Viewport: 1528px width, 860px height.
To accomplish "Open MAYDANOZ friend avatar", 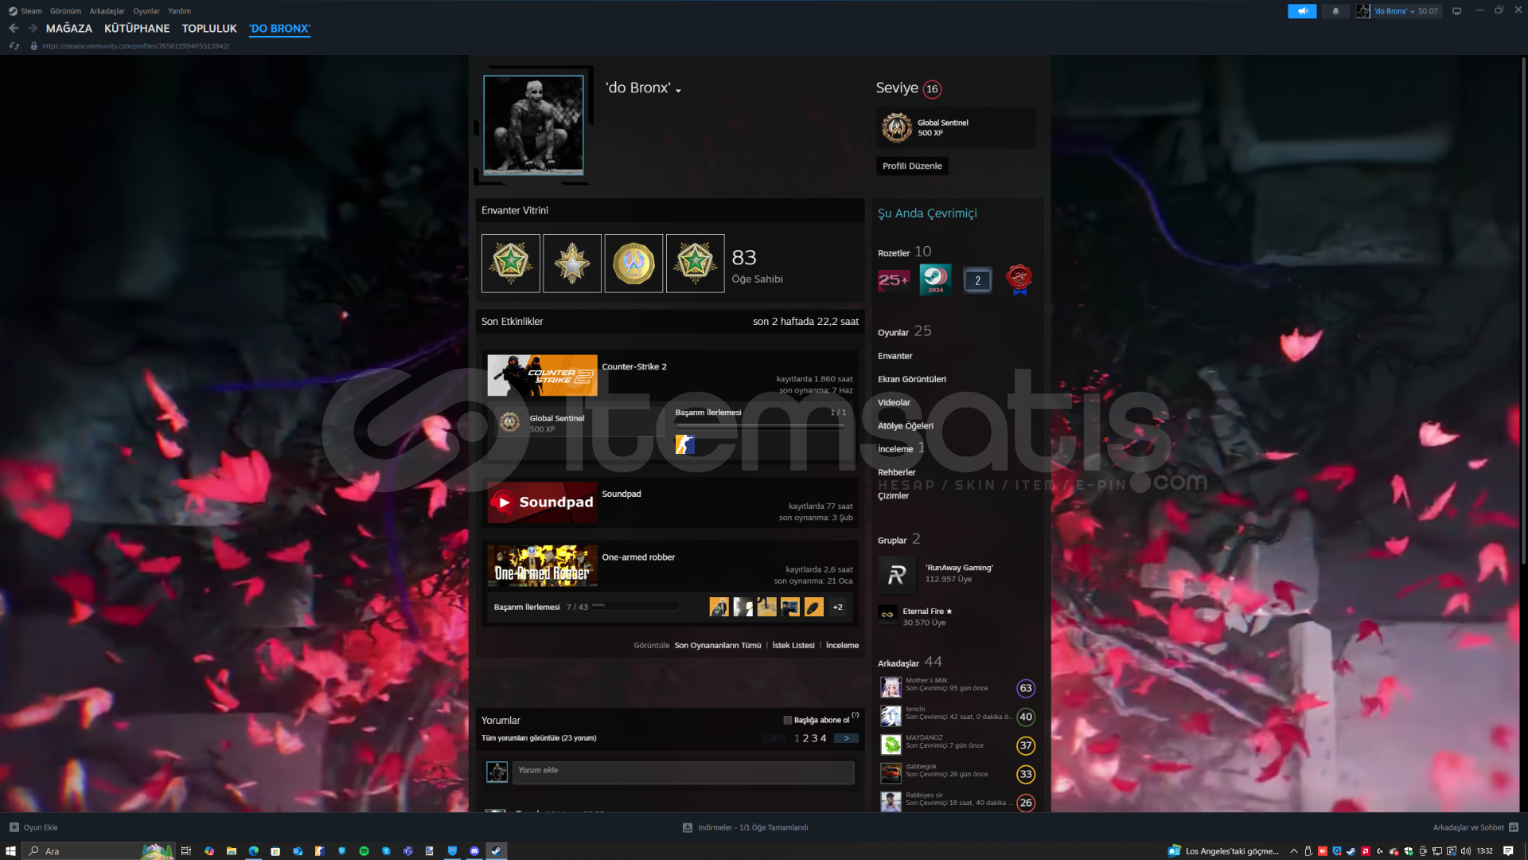I will (x=891, y=744).
